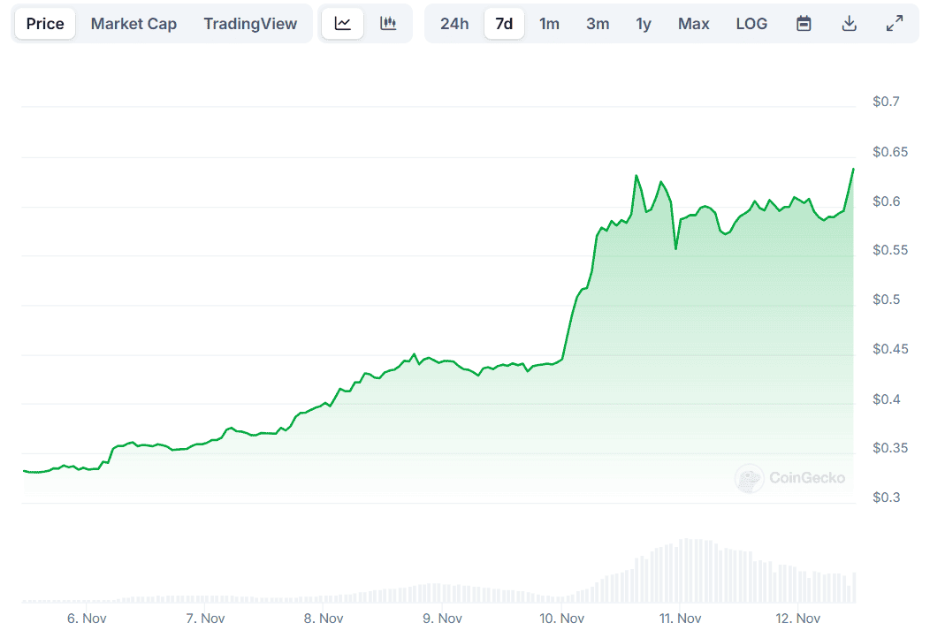The image size is (930, 638).
Task: Show the 1y price history
Action: tap(644, 24)
